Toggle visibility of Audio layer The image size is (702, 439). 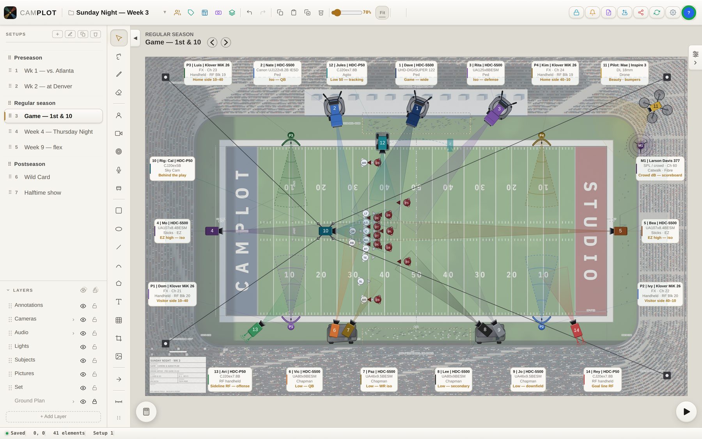(83, 333)
